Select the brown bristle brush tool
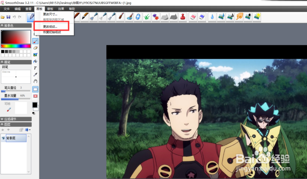 [120, 17]
